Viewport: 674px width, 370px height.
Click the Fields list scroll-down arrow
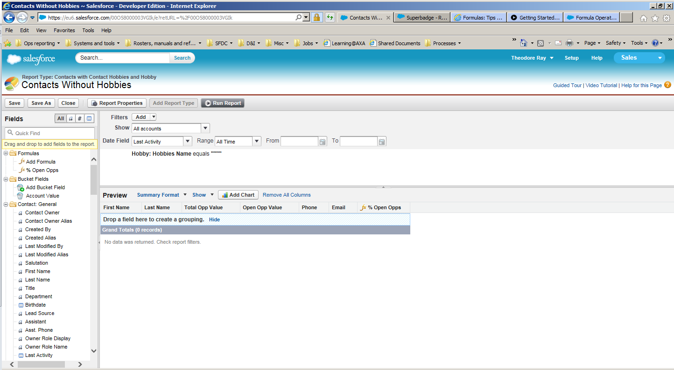click(94, 351)
